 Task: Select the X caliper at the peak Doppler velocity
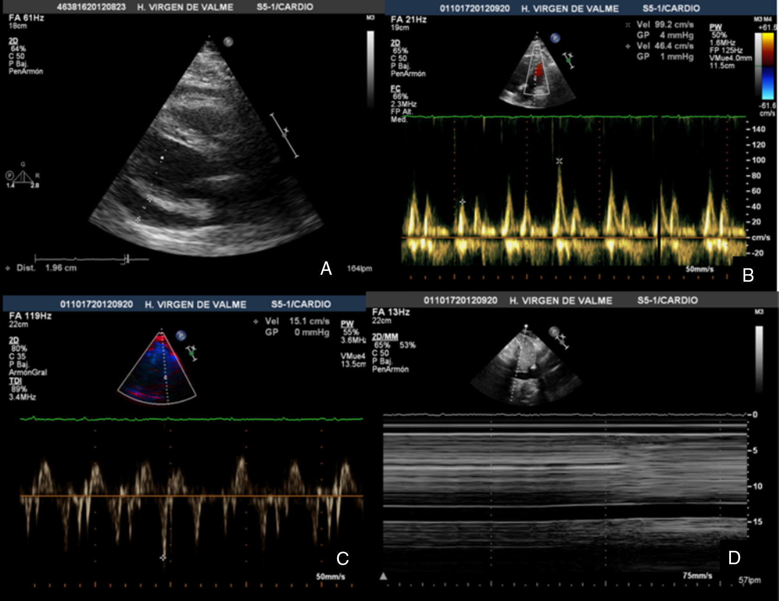point(559,161)
